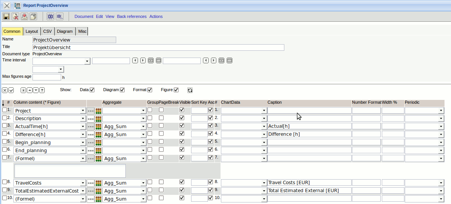Click the copy document icon in toolbar
Image resolution: width=451 pixels, height=204 pixels.
(x=33, y=16)
